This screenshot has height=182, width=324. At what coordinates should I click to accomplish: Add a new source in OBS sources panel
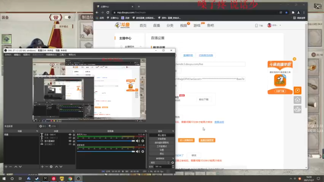(x=42, y=167)
